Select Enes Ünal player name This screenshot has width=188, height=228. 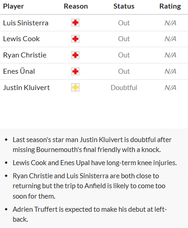click(x=19, y=71)
